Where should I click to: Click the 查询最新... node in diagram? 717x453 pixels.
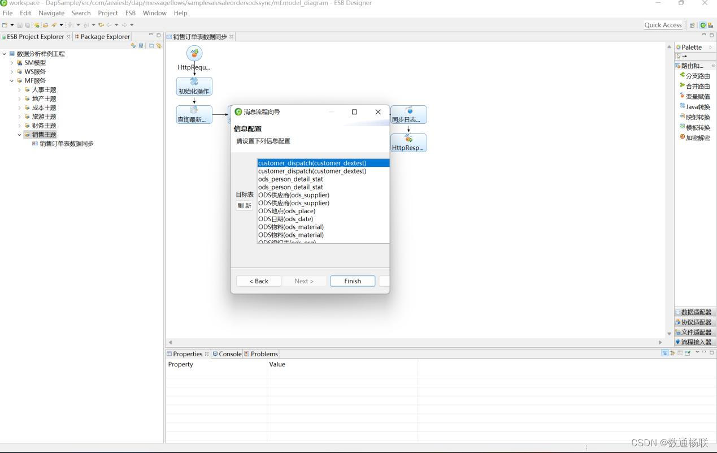[x=194, y=114]
